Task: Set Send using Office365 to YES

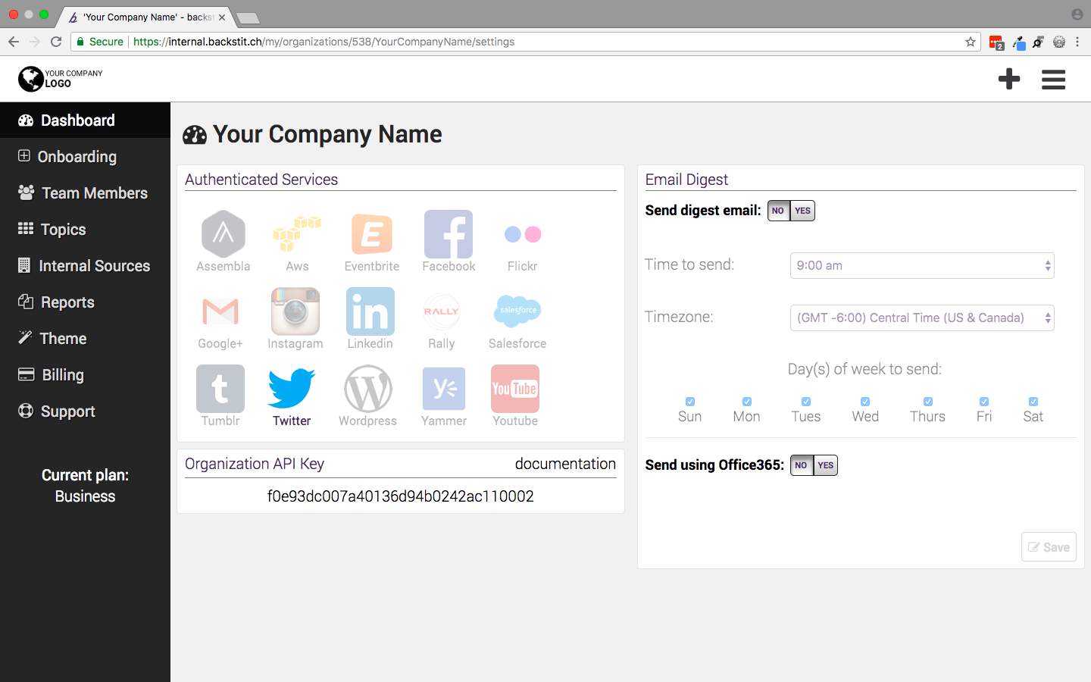Action: 826,465
